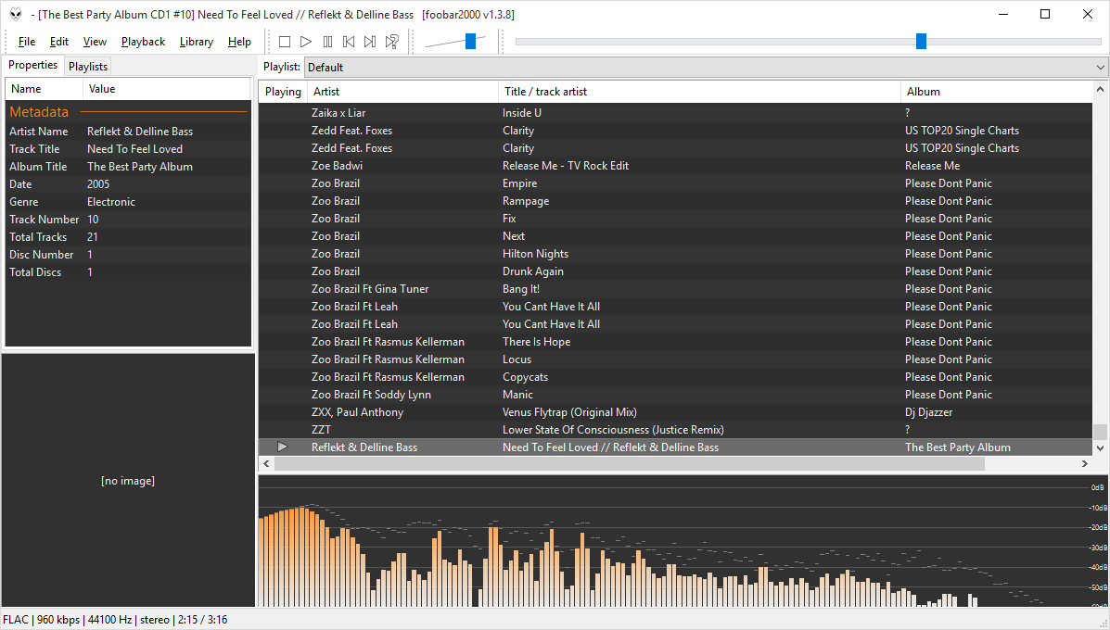Pause playback with the Pause button
This screenshot has height=630, width=1110.
pyautogui.click(x=327, y=42)
